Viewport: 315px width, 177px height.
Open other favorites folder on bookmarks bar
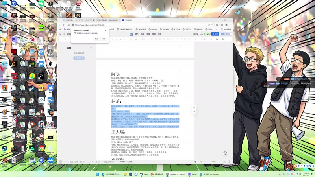pyautogui.click(x=226, y=29)
